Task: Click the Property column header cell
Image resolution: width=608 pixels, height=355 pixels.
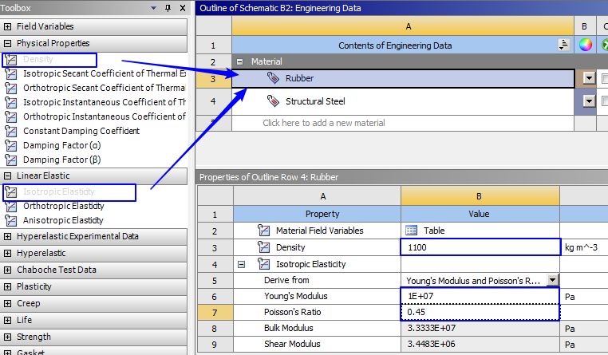Action: pyautogui.click(x=317, y=214)
